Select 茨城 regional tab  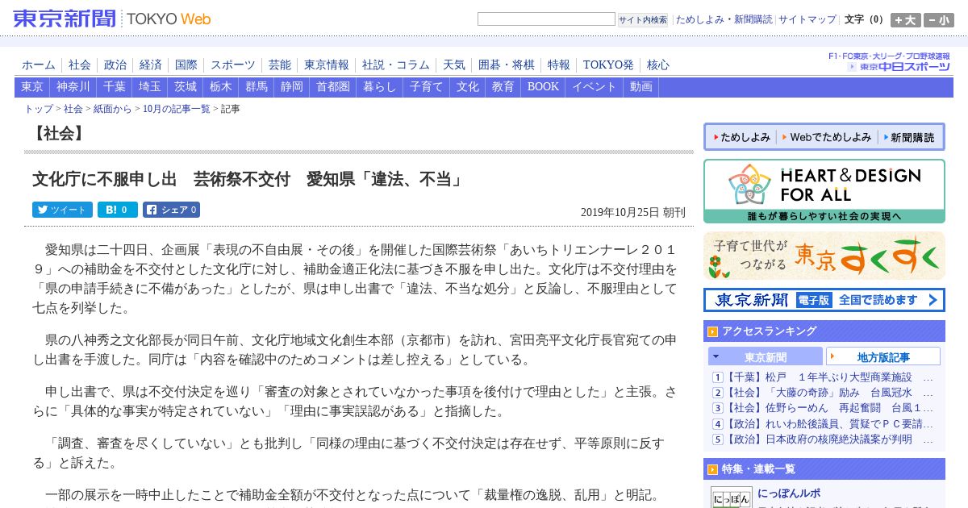pos(186,87)
